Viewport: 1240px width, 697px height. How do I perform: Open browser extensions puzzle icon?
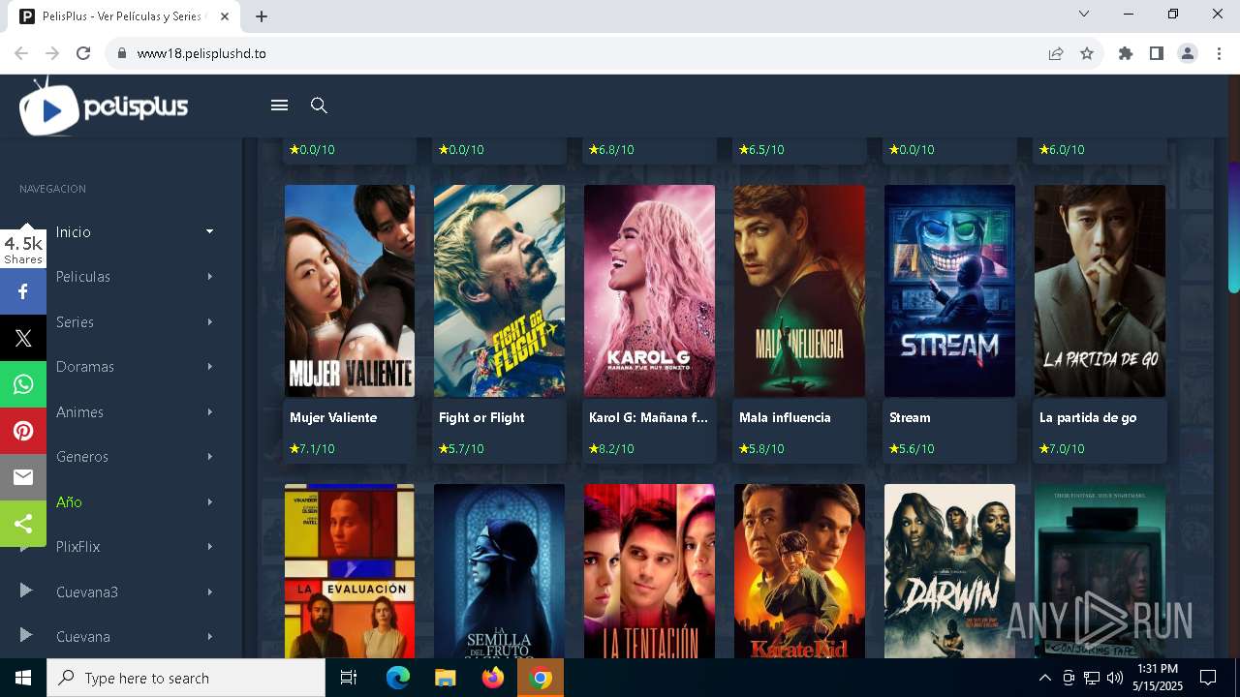point(1126,53)
